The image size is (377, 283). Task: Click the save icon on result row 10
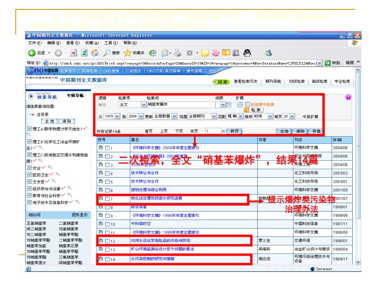coord(101,224)
